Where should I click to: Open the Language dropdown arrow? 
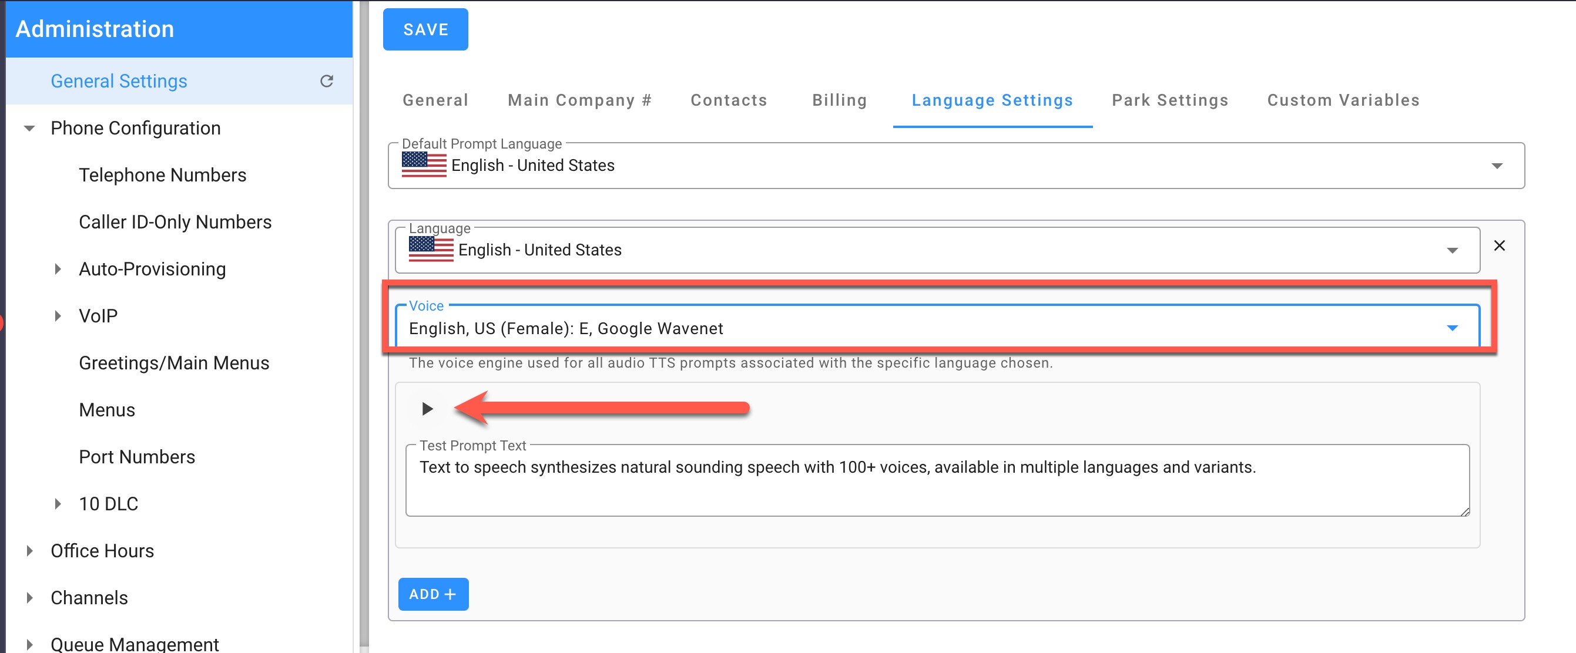[x=1452, y=250]
